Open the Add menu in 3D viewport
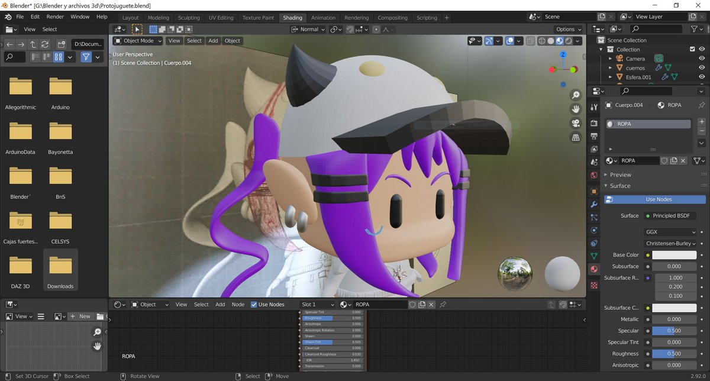 213,41
